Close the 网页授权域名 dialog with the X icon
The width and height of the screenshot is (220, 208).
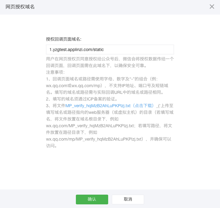(212, 7)
